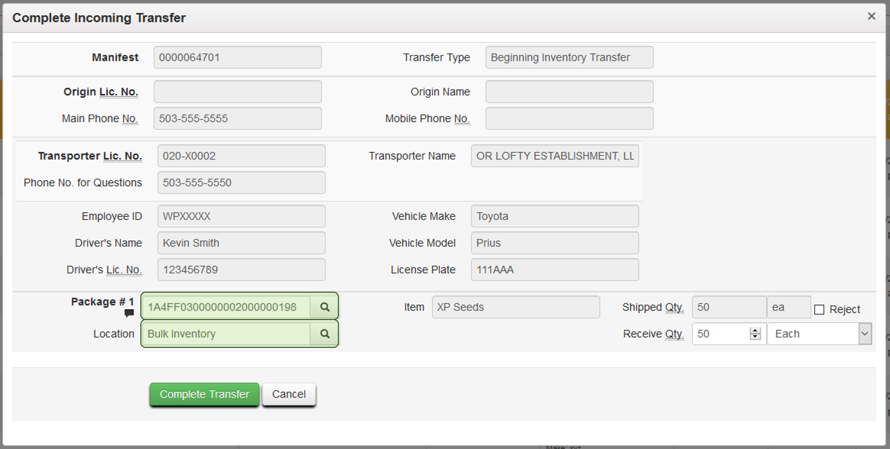Close the Complete Incoming Transfer dialog
Viewport: 890px width, 449px height.
(x=871, y=17)
